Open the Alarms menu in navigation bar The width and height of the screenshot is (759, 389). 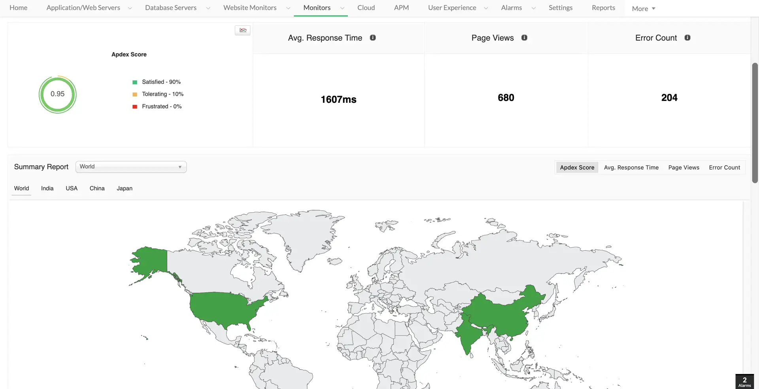(x=512, y=8)
